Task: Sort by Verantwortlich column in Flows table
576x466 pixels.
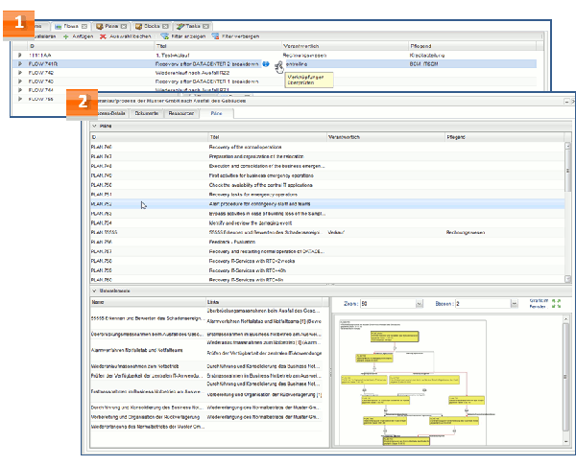Action: click(x=345, y=46)
